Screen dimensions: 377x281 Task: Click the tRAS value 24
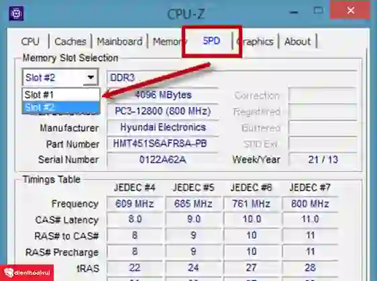(x=193, y=268)
